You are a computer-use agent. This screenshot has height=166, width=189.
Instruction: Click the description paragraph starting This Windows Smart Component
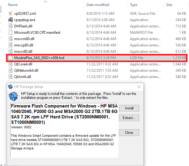pyautogui.click(x=63, y=142)
